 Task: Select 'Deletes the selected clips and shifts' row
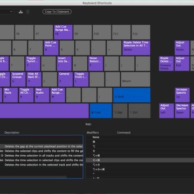pos(41,151)
